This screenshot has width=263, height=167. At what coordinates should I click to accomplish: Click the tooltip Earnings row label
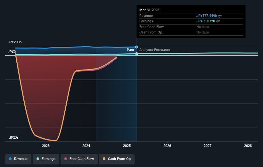(146, 21)
